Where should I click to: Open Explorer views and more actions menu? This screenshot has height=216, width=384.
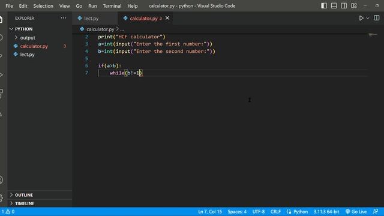pos(64,18)
